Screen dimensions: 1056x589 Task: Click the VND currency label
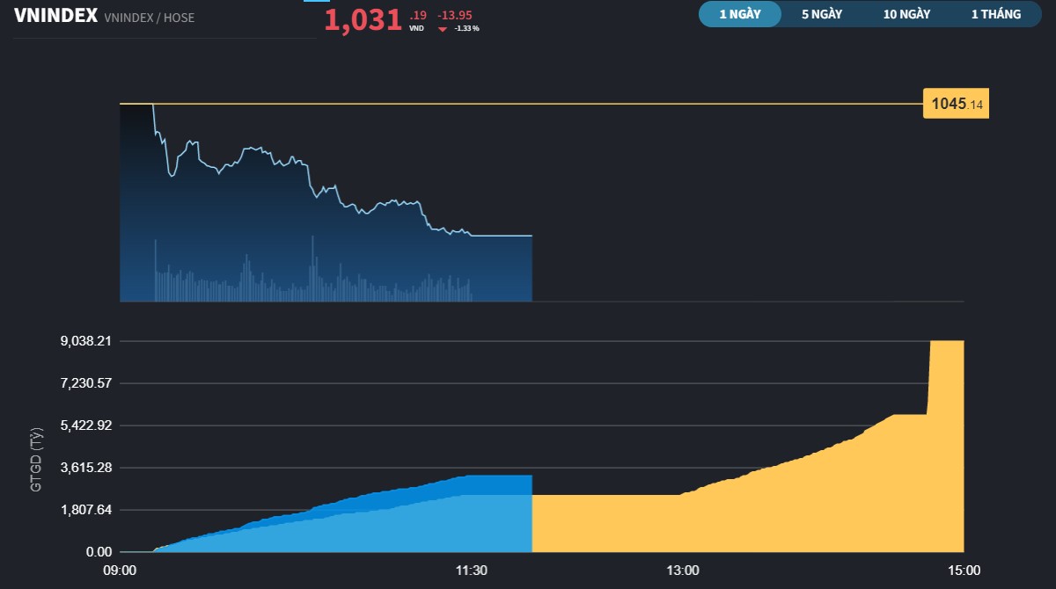(x=416, y=29)
